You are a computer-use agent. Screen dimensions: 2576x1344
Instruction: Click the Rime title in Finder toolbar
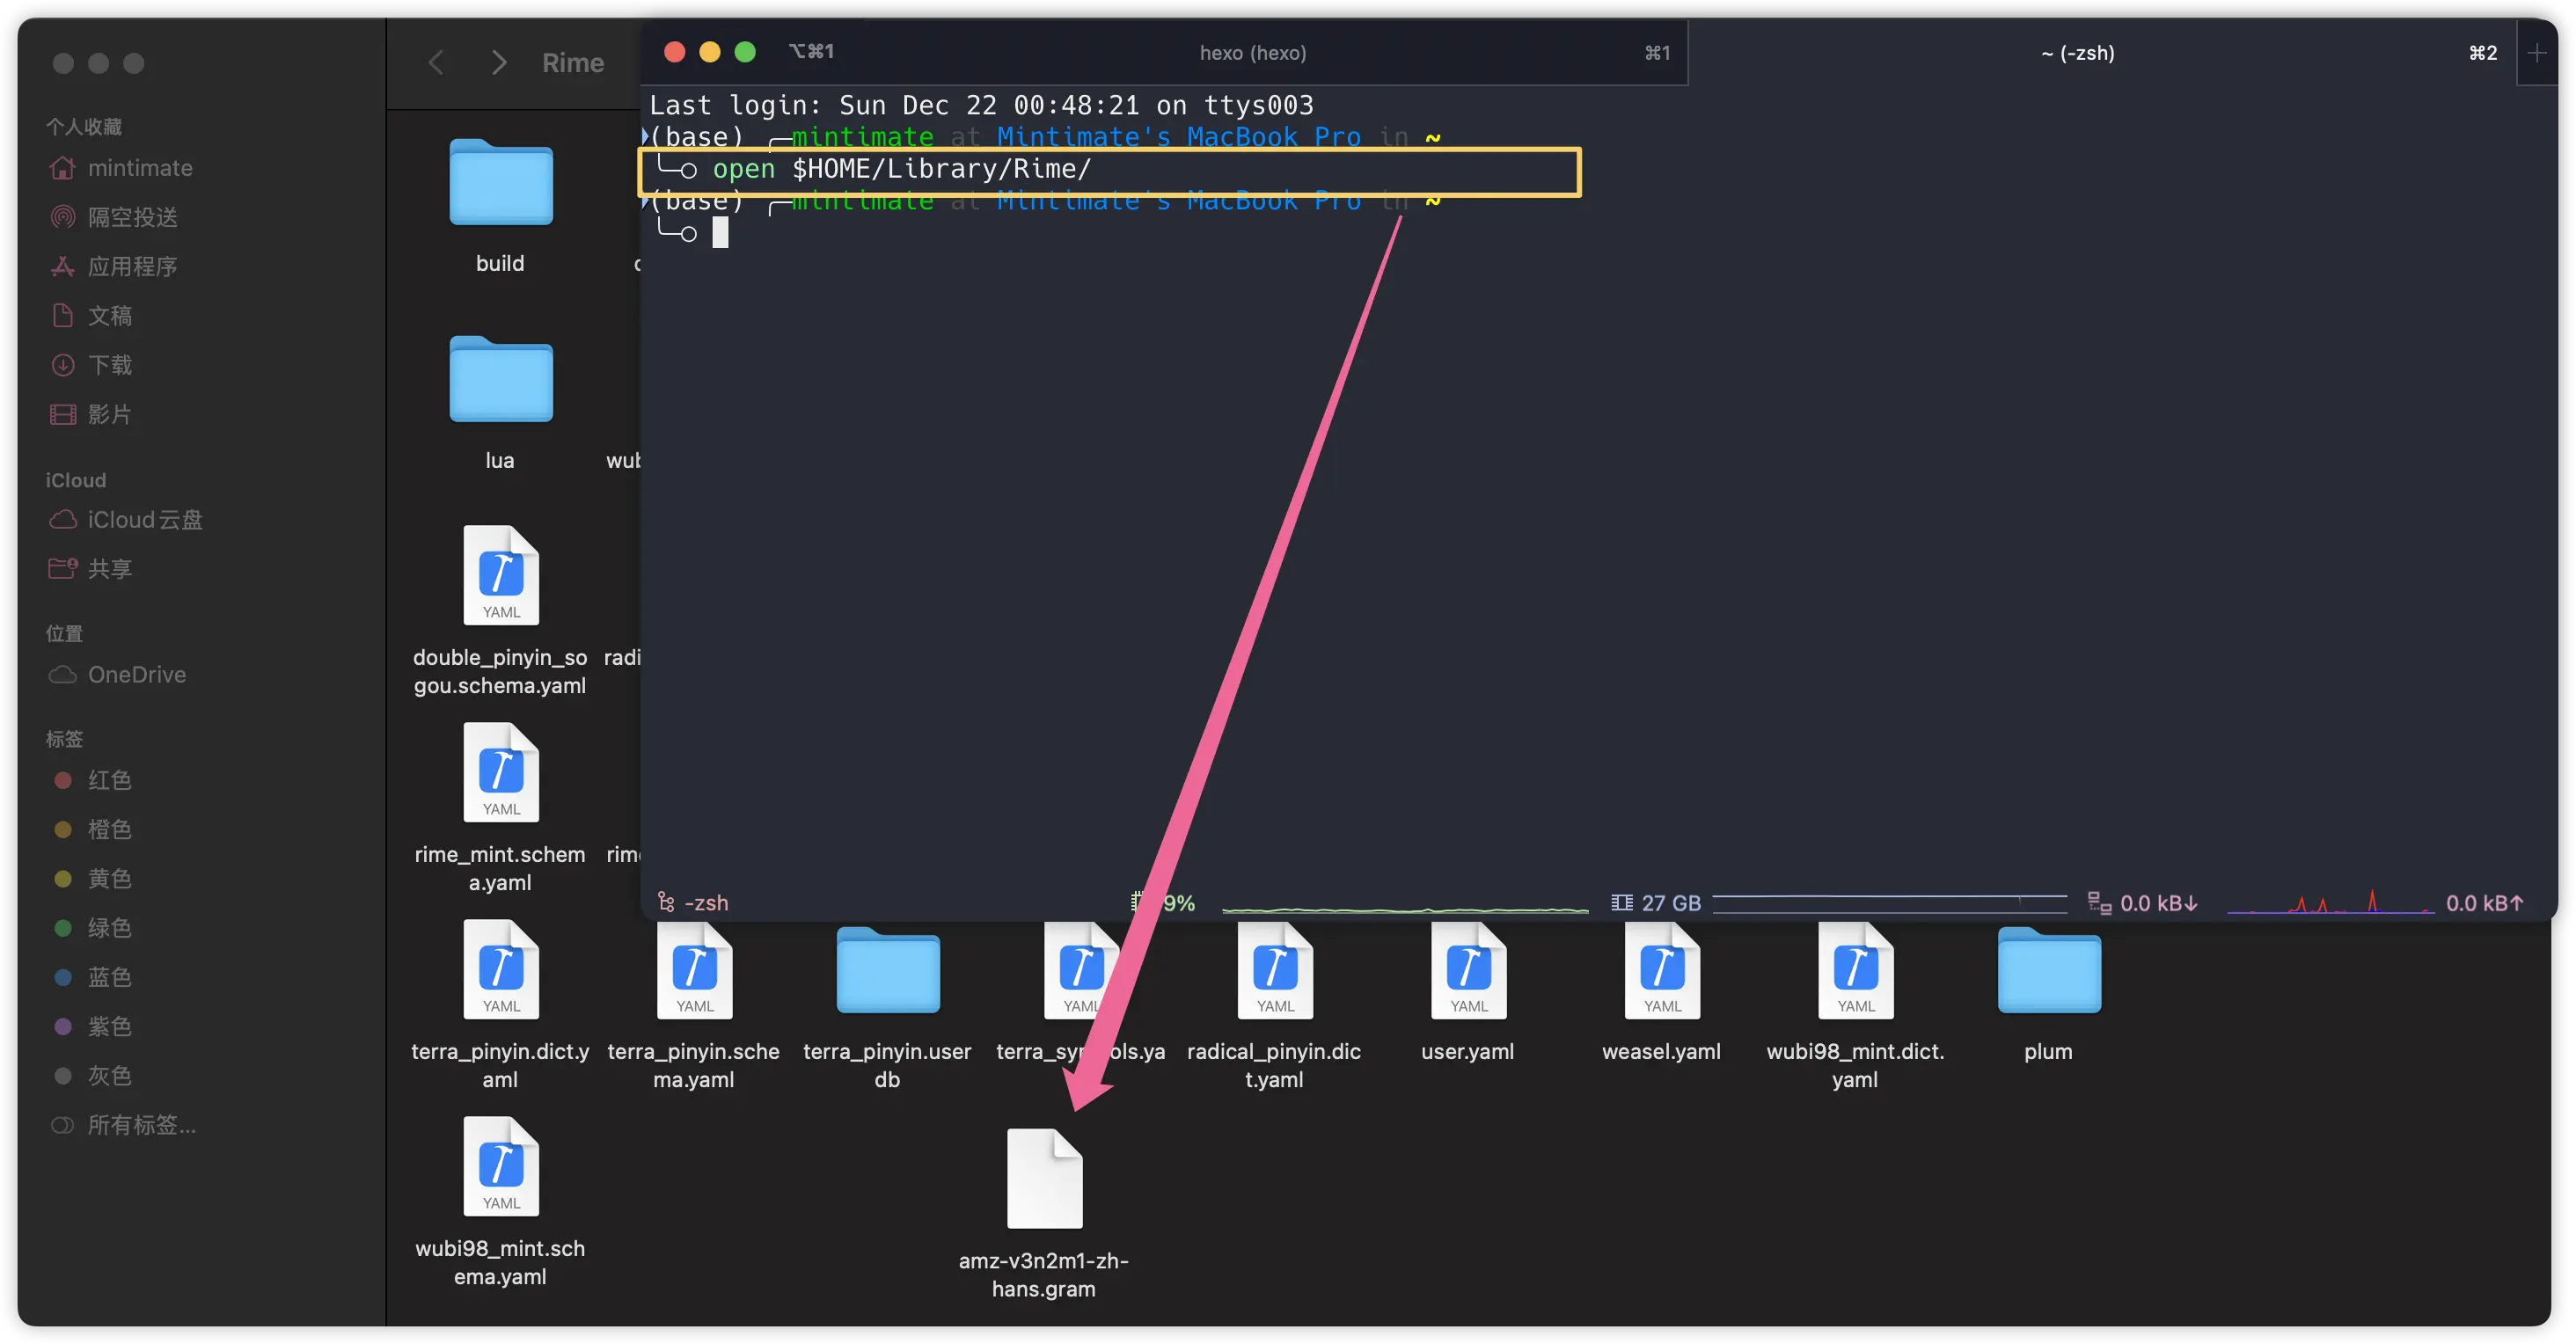click(x=573, y=63)
